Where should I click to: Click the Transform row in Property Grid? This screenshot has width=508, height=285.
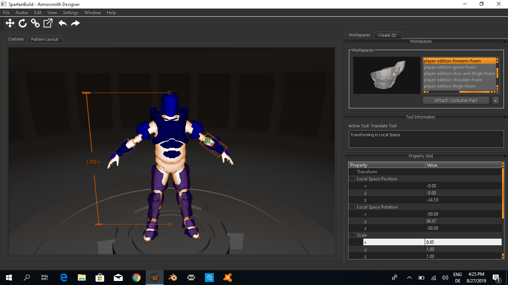point(425,172)
